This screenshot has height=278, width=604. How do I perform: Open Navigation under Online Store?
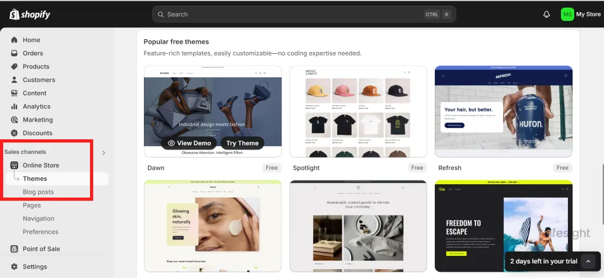(x=38, y=218)
